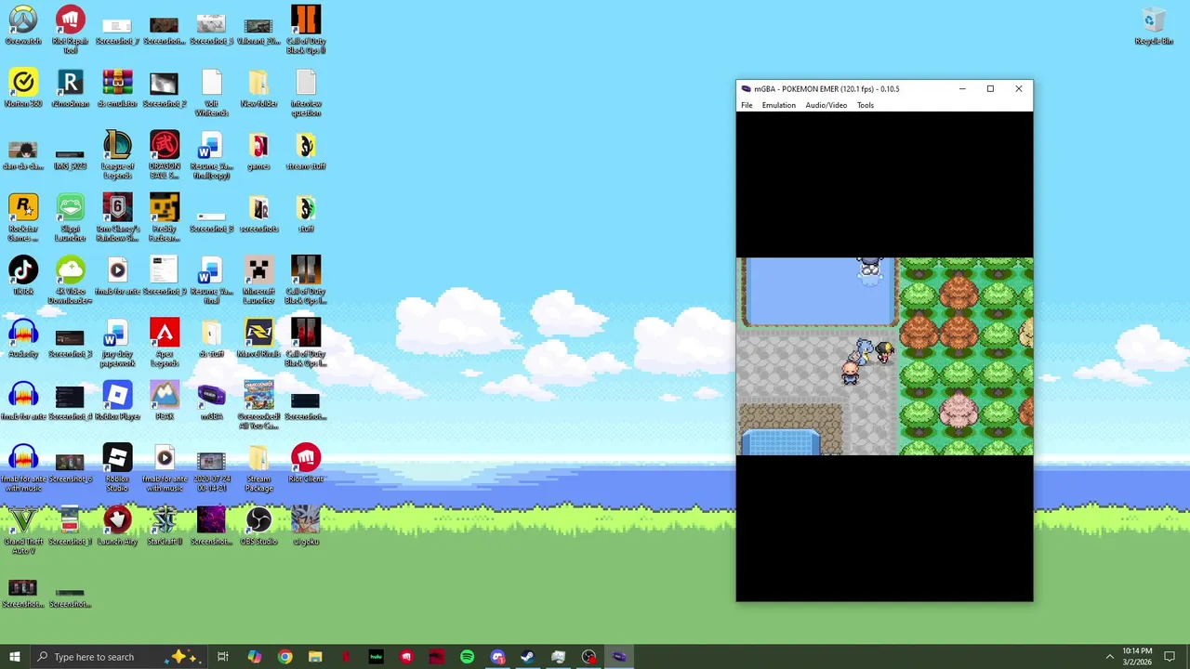
Task: Select the Freddy Fazbear desktop icon
Action: coord(165,217)
